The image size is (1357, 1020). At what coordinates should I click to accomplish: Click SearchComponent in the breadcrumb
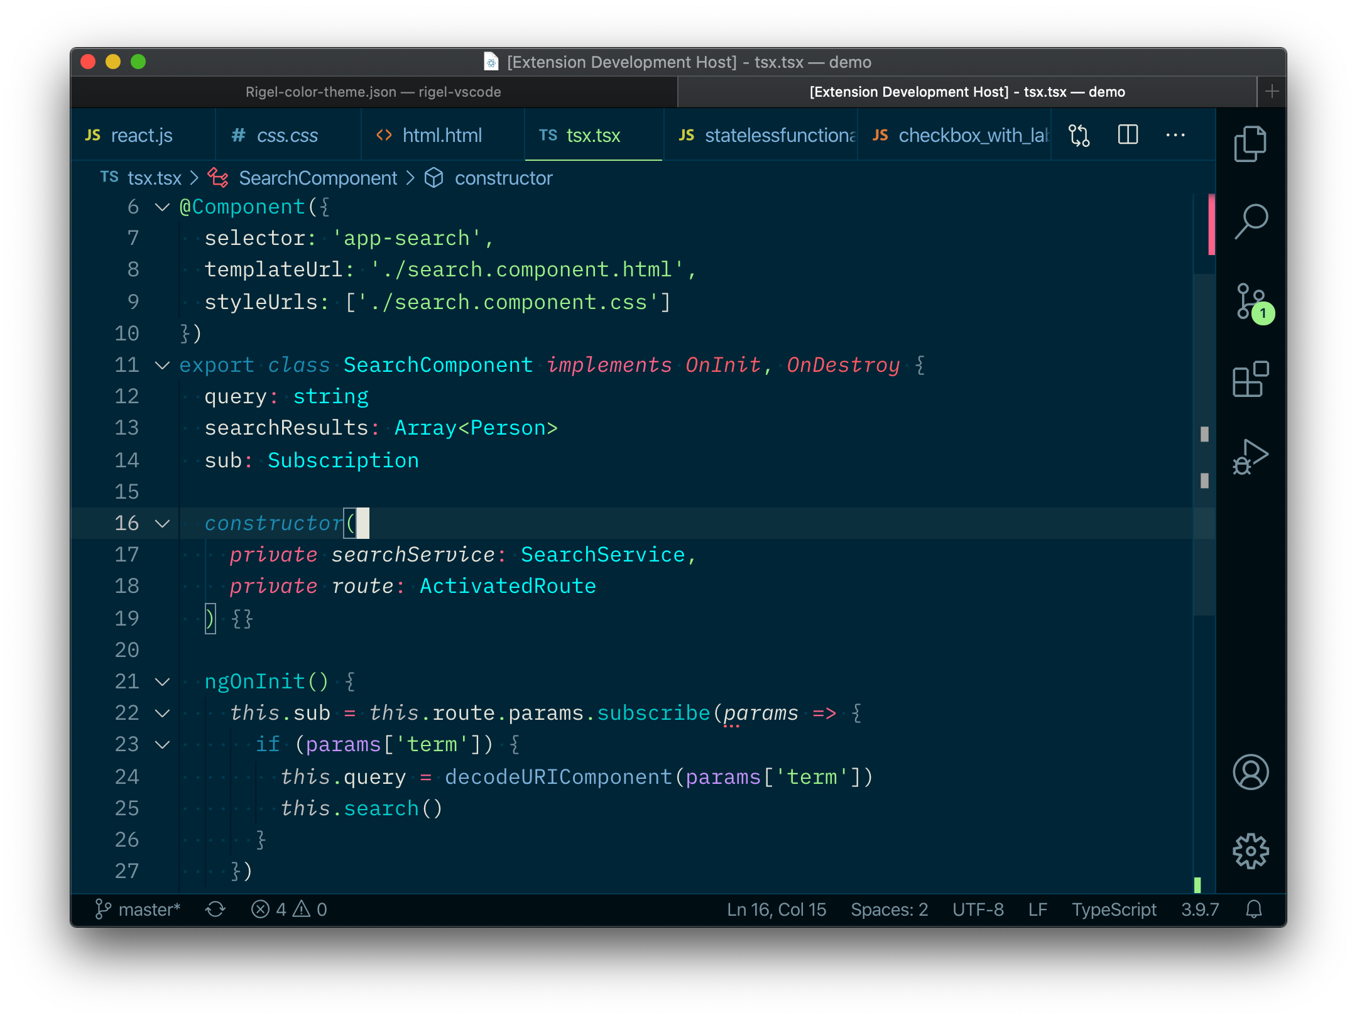(317, 178)
